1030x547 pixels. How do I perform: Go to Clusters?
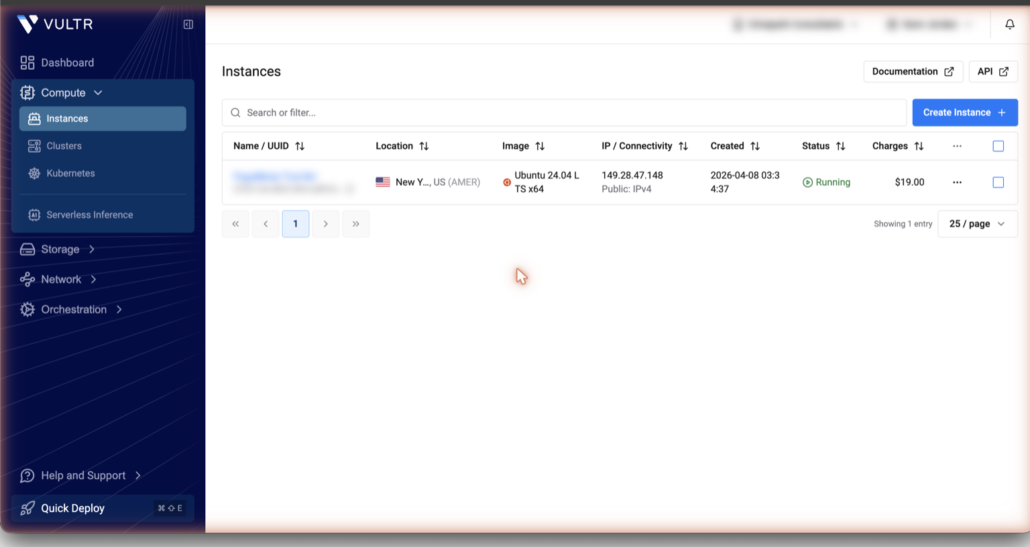coord(64,146)
